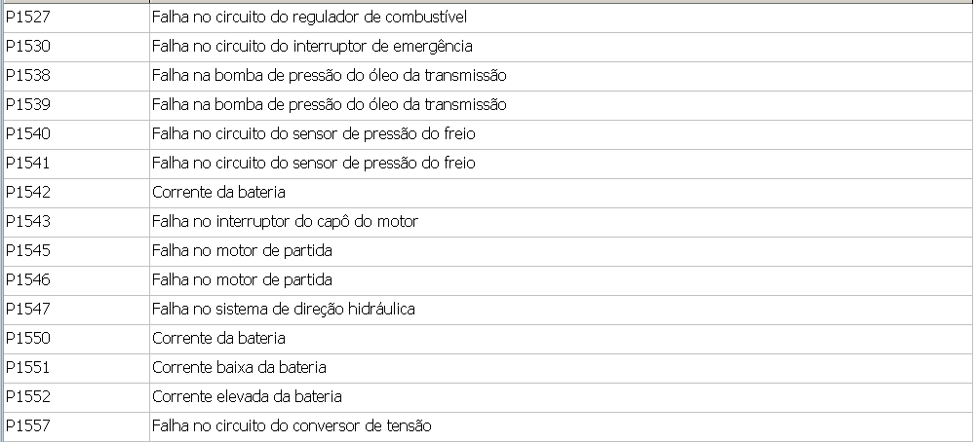Click the 'regulador de combustível' fault description
Image resolution: width=976 pixels, height=442 pixels.
tap(309, 18)
